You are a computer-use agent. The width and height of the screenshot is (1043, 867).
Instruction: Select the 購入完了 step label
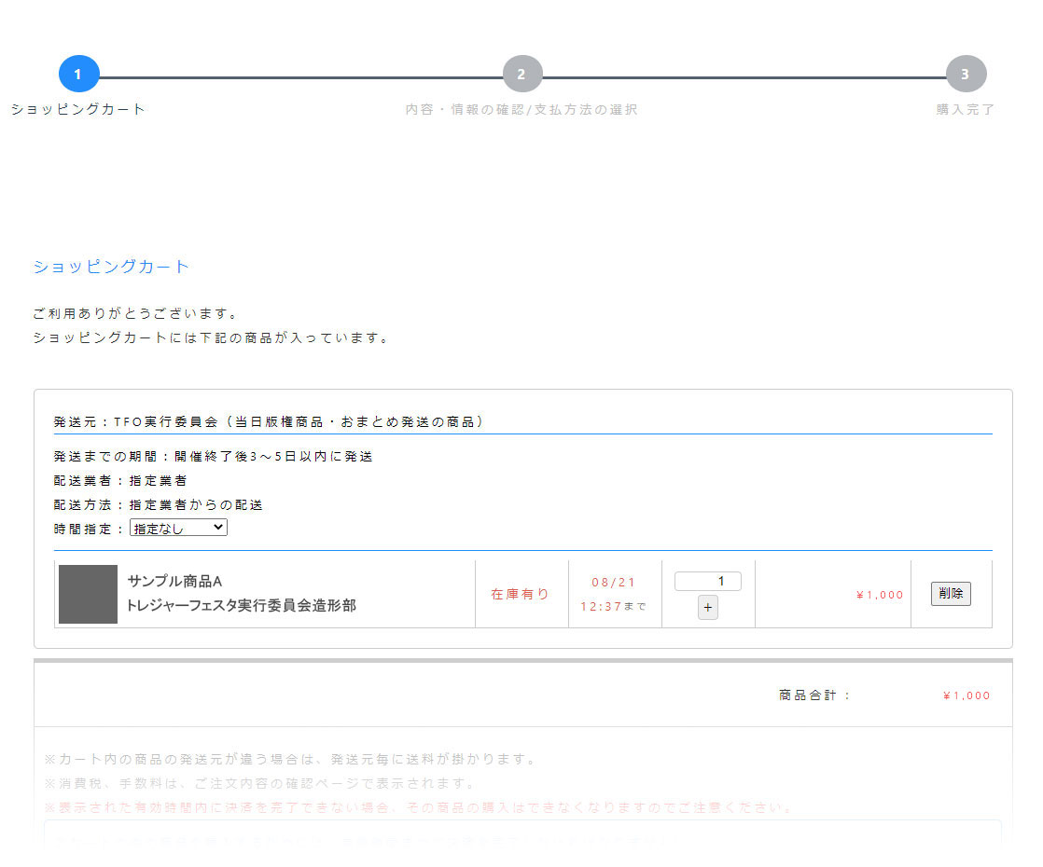[x=966, y=109]
